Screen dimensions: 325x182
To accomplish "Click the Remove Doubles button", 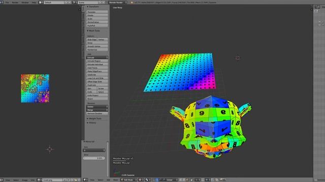I will [x=97, y=113].
